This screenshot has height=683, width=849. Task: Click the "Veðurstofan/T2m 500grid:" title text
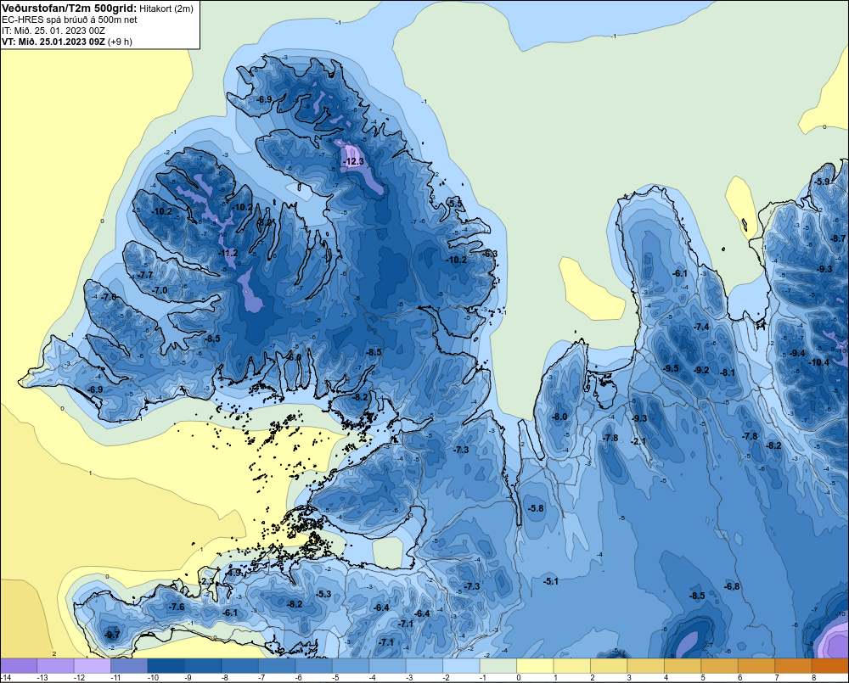[x=70, y=8]
